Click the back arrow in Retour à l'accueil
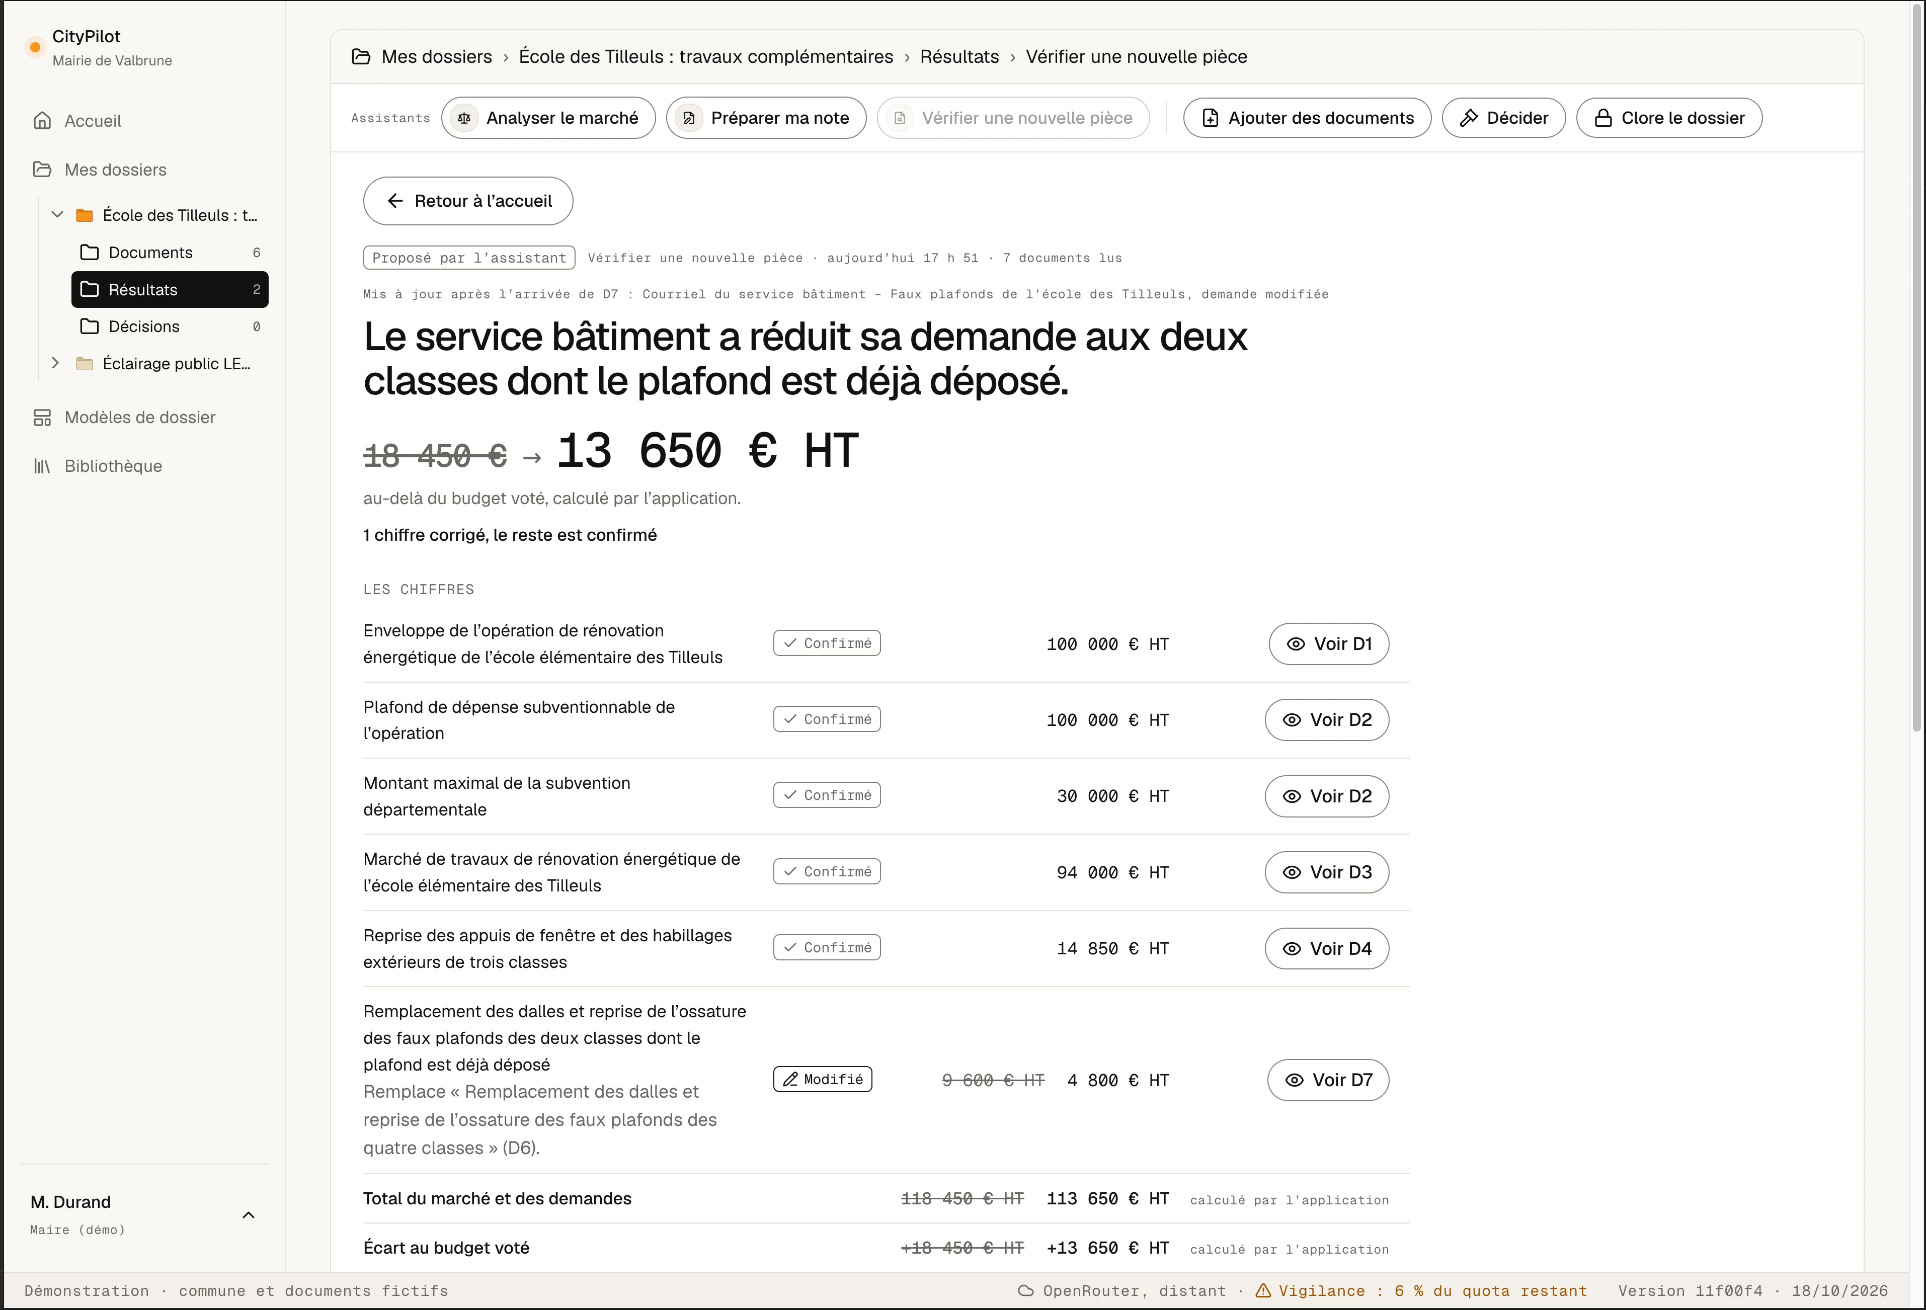 click(395, 201)
